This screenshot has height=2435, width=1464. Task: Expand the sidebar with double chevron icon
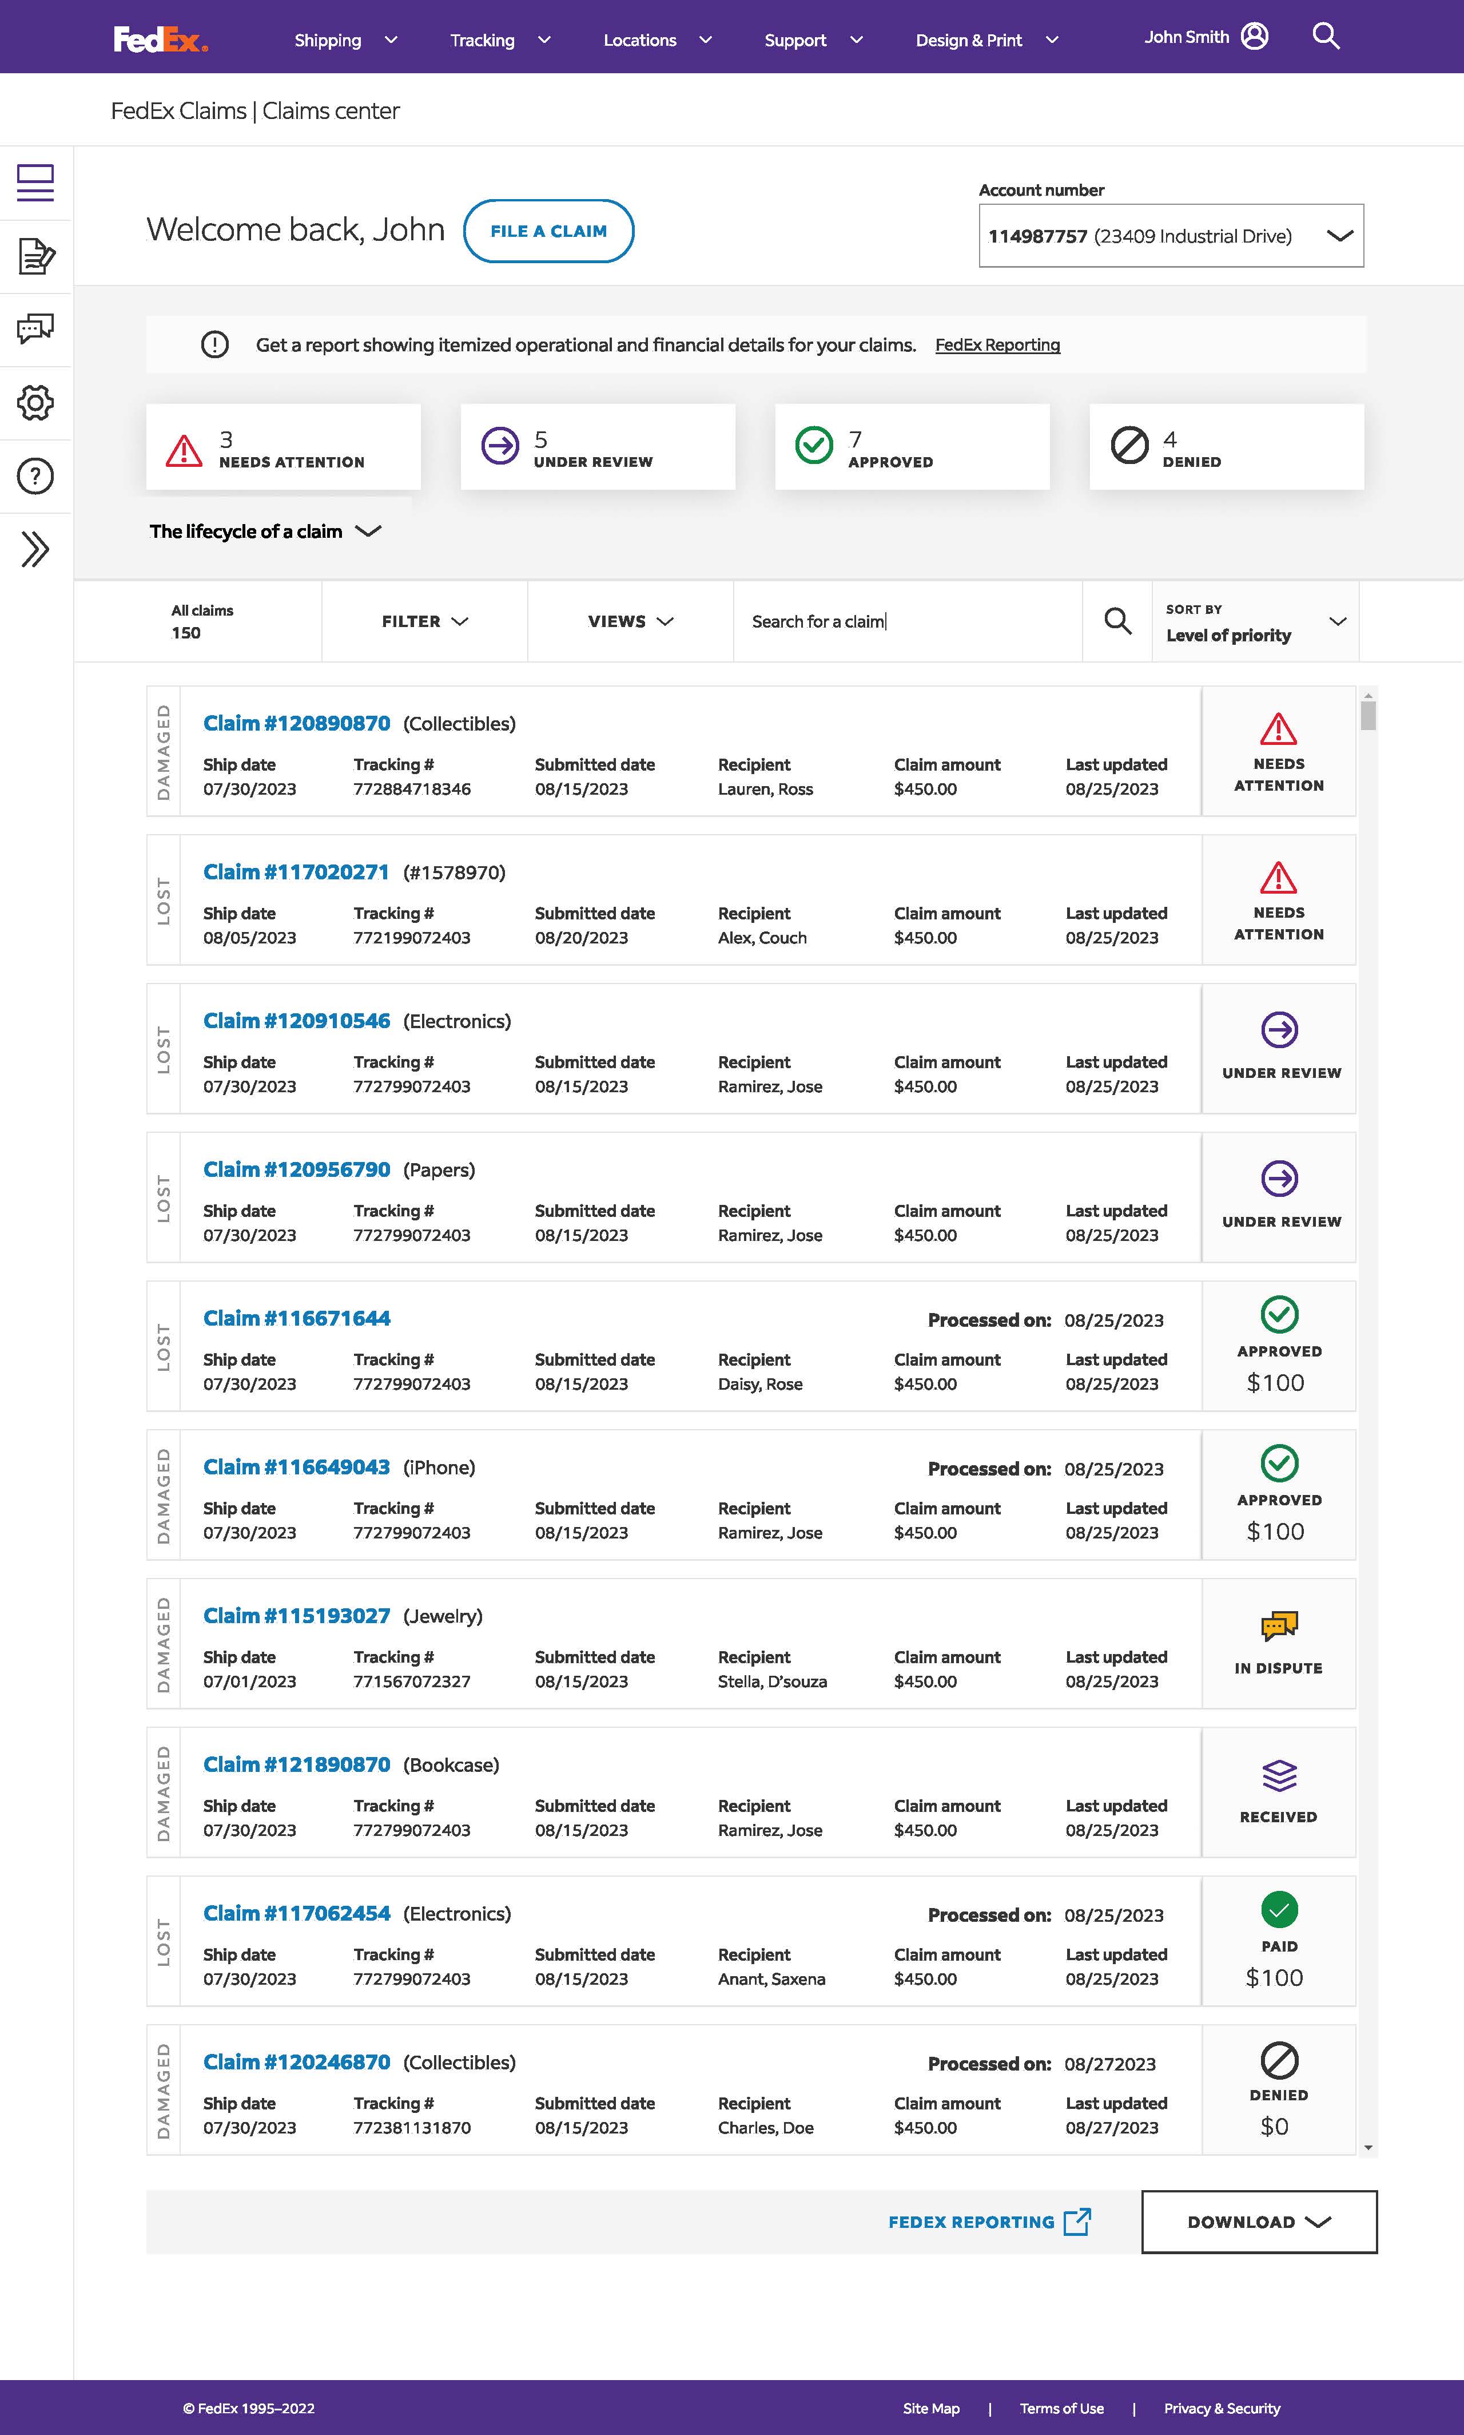(35, 549)
